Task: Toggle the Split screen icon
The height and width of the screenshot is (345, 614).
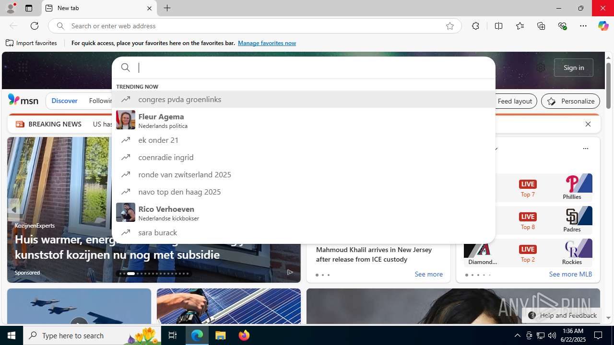Action: [498, 26]
